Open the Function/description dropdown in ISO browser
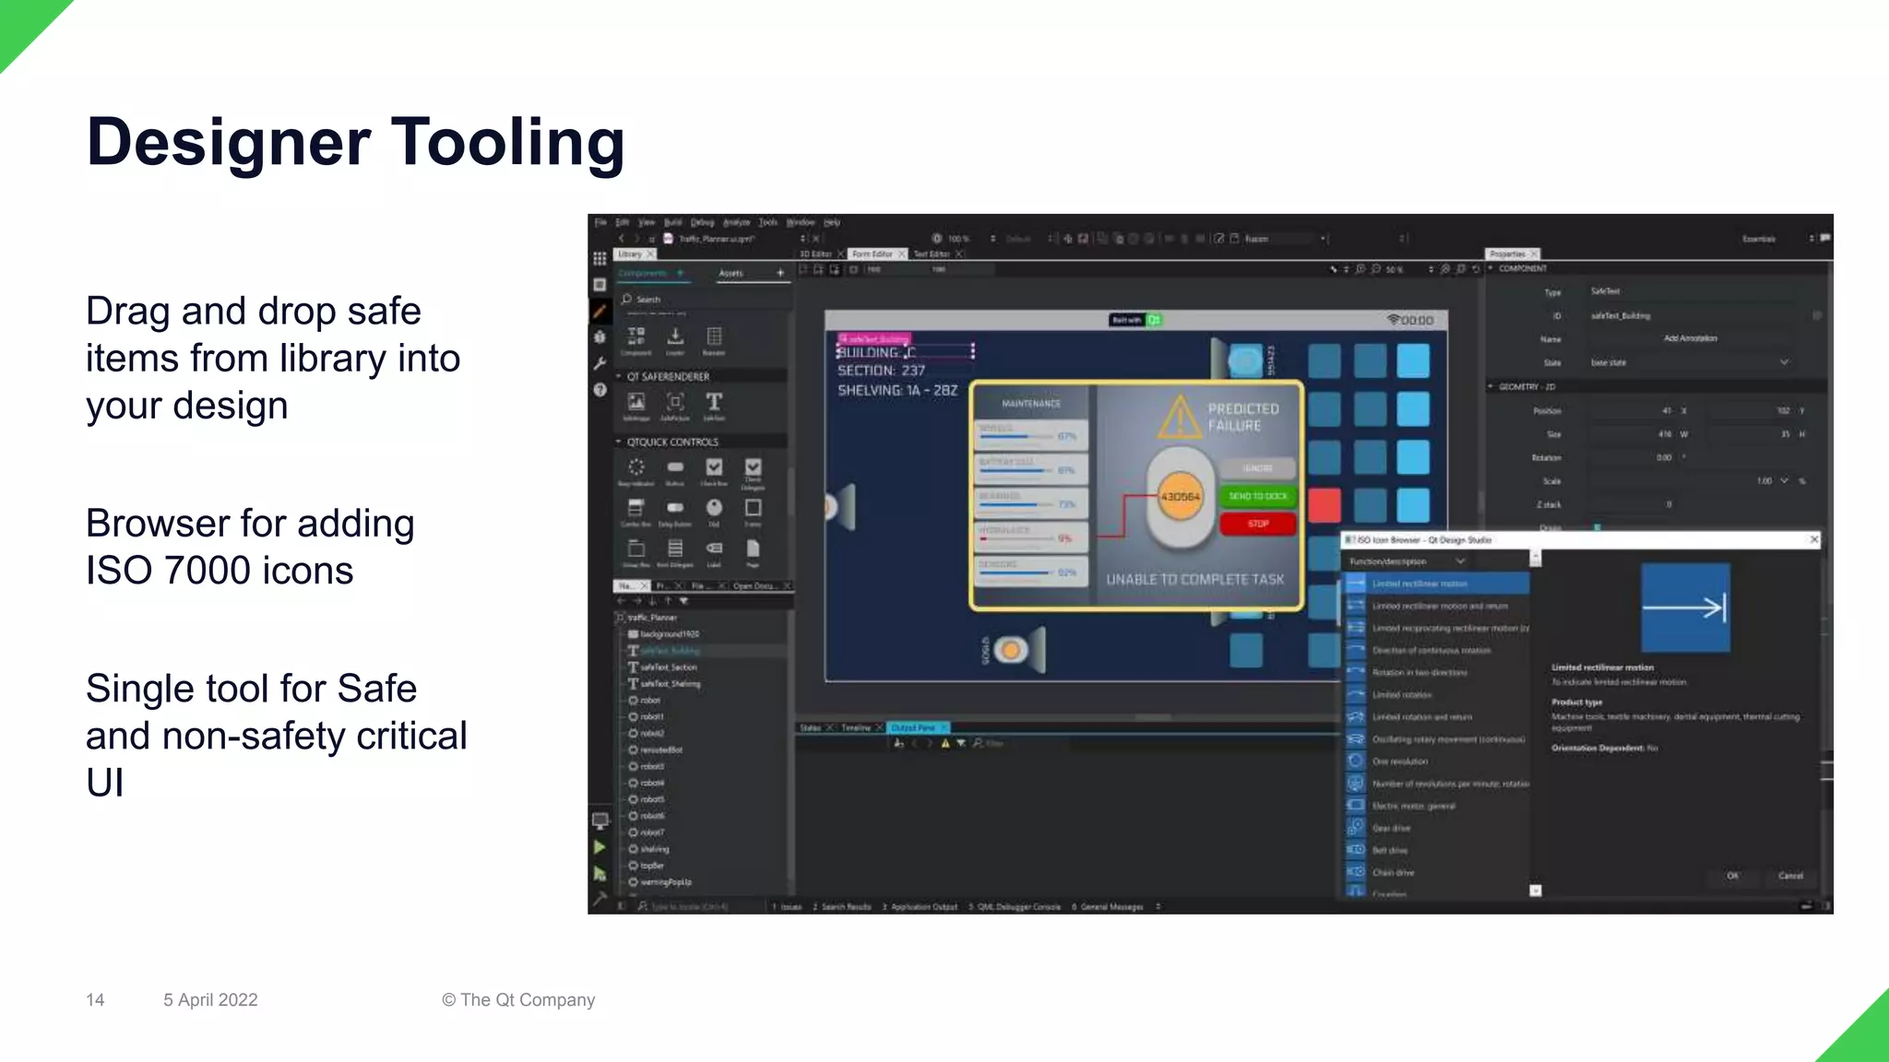The width and height of the screenshot is (1889, 1062). 1408,561
